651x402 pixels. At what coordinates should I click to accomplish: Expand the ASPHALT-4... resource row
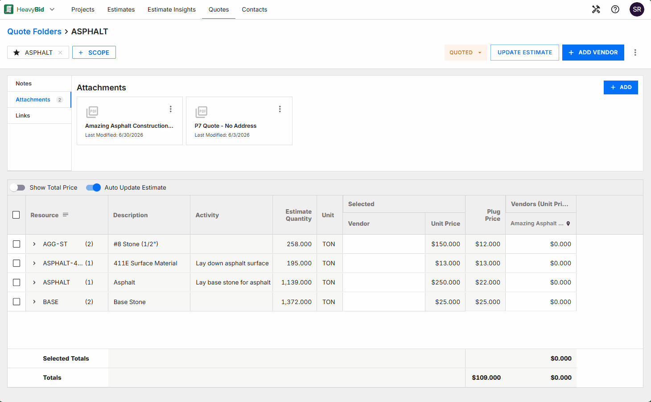tap(34, 263)
